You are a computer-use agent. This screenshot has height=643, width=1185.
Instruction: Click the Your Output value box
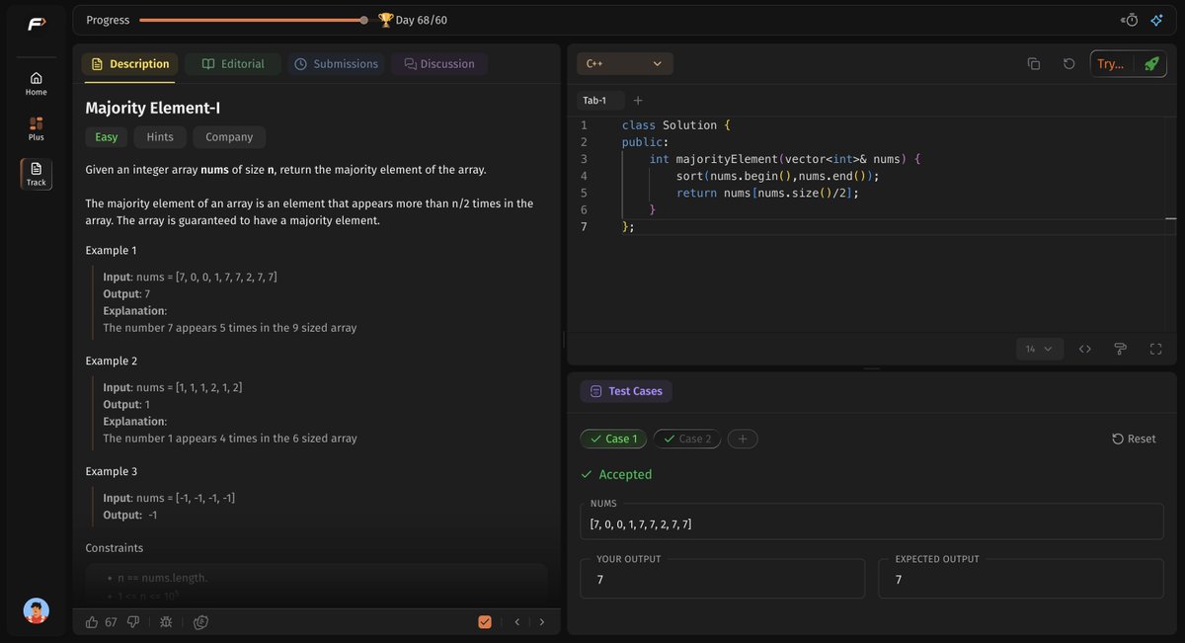(723, 579)
